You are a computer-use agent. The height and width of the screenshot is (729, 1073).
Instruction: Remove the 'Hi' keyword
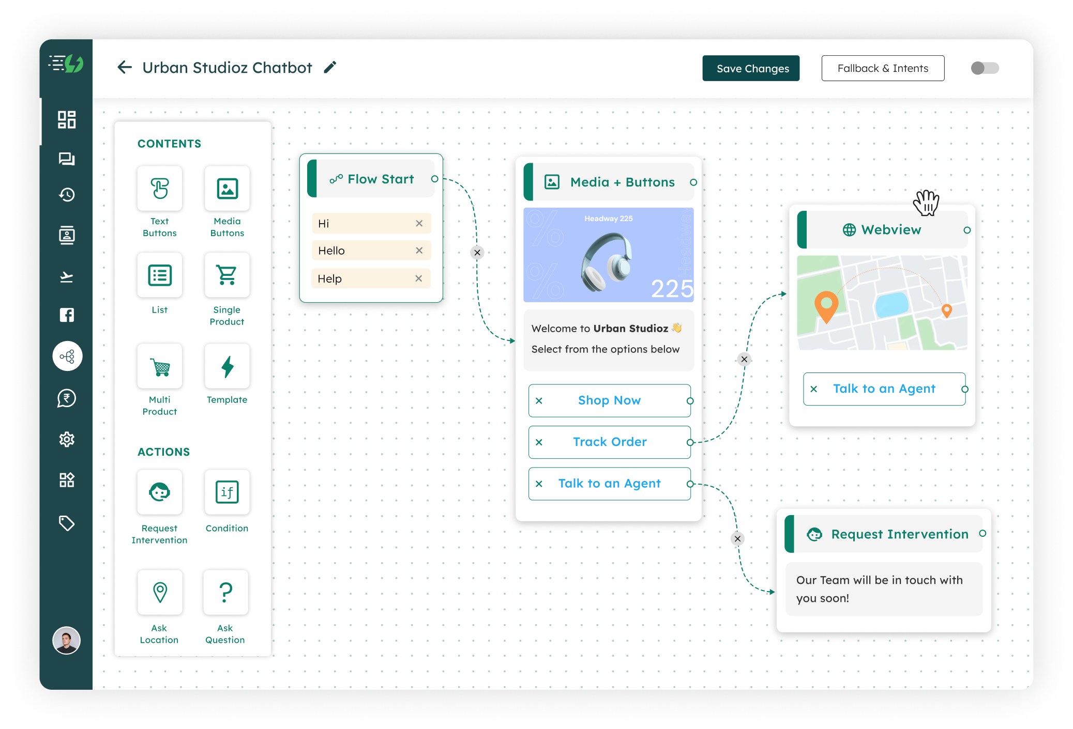tap(419, 223)
